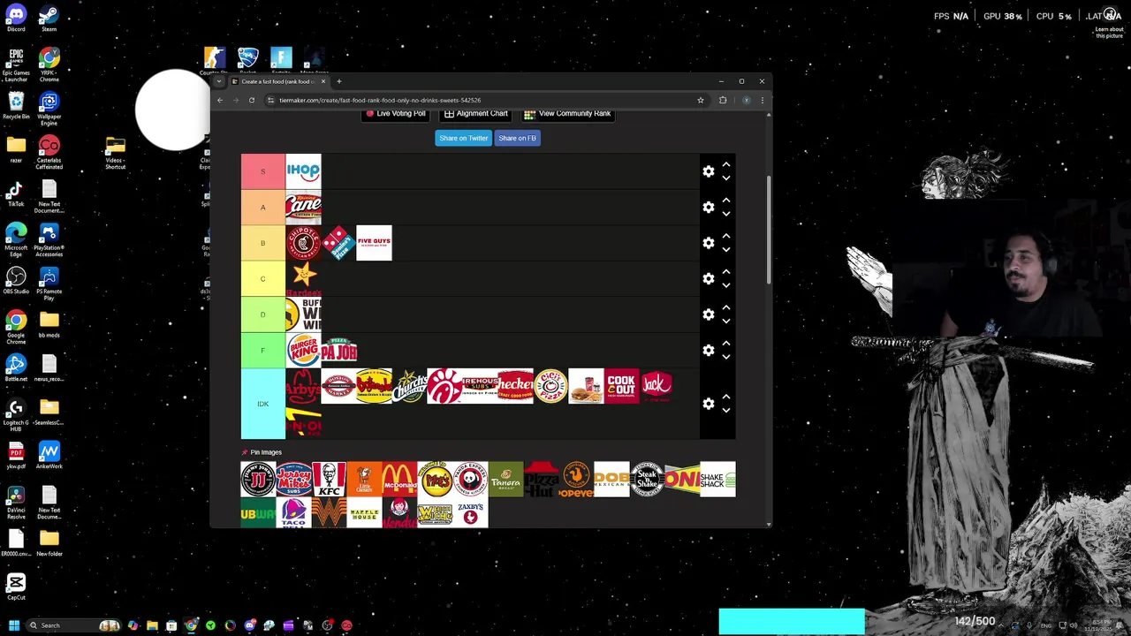
Task: Move A tier row up with chevron
Action: click(x=726, y=201)
